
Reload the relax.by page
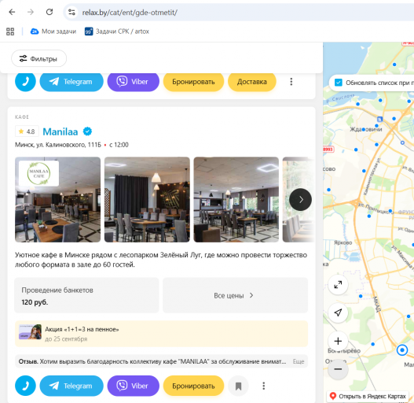click(x=49, y=12)
